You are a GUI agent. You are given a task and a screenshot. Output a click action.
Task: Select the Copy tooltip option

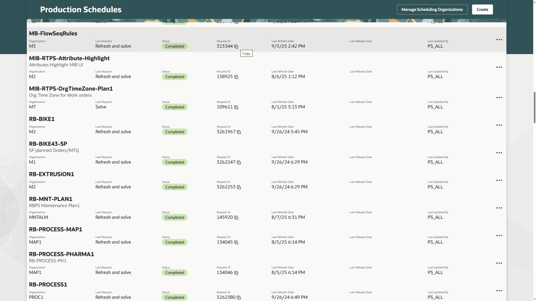pyautogui.click(x=246, y=53)
